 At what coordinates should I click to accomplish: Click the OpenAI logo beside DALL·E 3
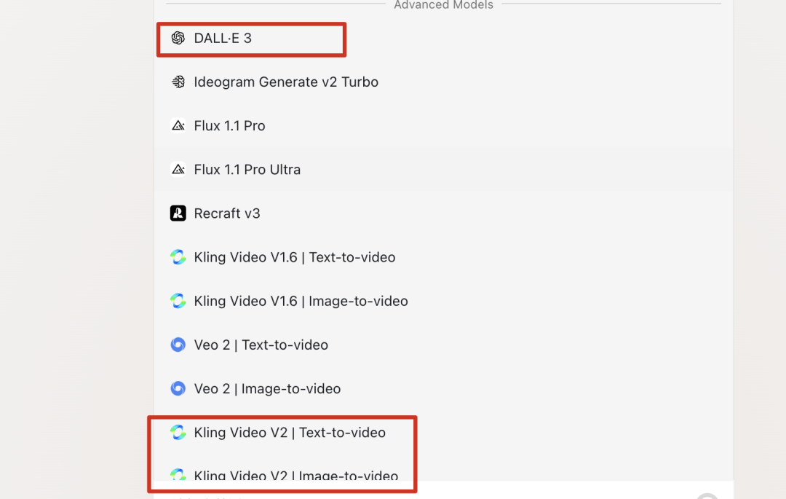click(178, 38)
